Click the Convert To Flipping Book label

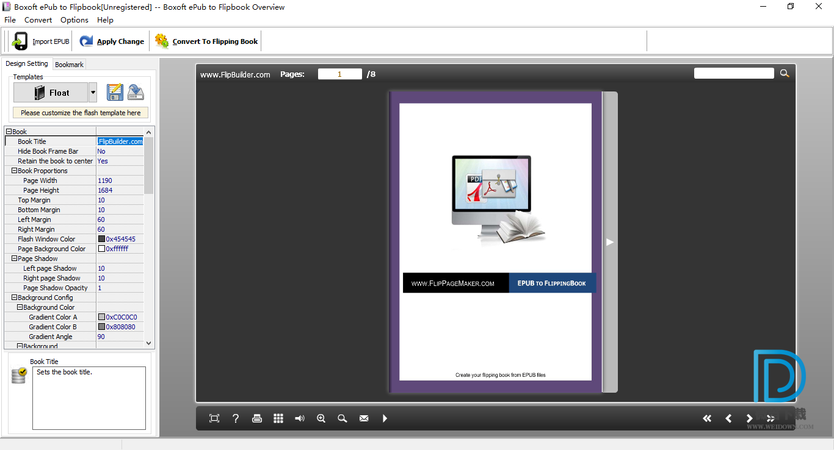[215, 41]
